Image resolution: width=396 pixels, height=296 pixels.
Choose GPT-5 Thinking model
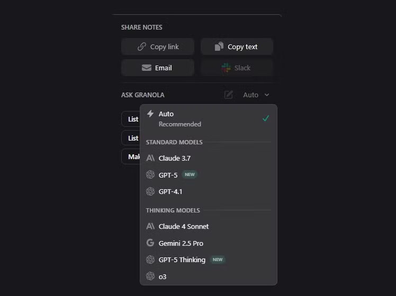coord(182,260)
